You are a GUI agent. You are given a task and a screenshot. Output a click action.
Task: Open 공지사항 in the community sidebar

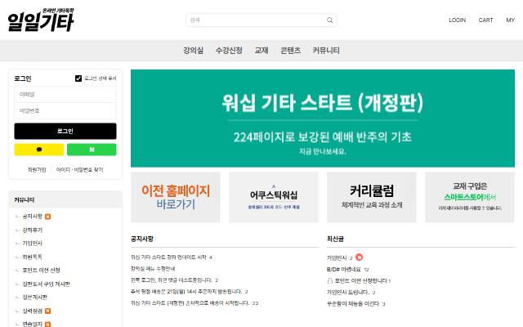coord(33,217)
